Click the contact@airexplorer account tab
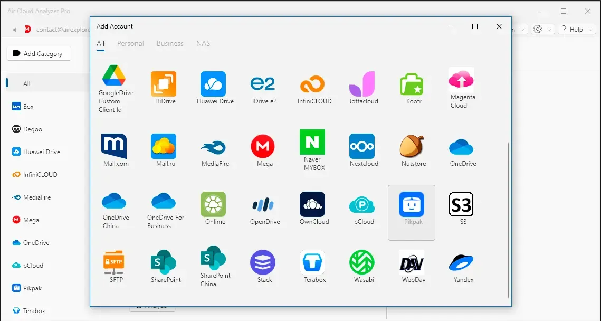 click(58, 30)
